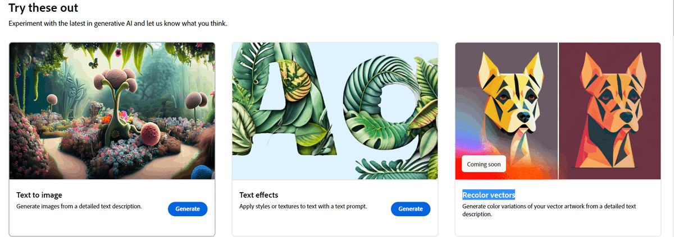Click the Text to image card title
Image resolution: width=674 pixels, height=237 pixels.
39,195
